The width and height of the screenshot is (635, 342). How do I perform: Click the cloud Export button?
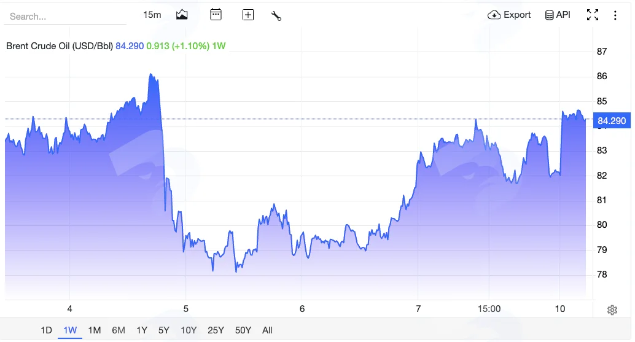[x=509, y=15]
